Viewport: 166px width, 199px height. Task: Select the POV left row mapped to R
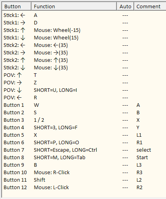(x=84, y=98)
